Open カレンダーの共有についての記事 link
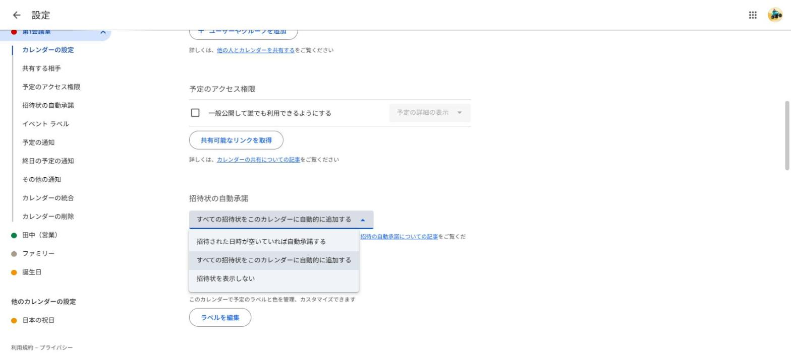791x355 pixels. click(x=258, y=160)
